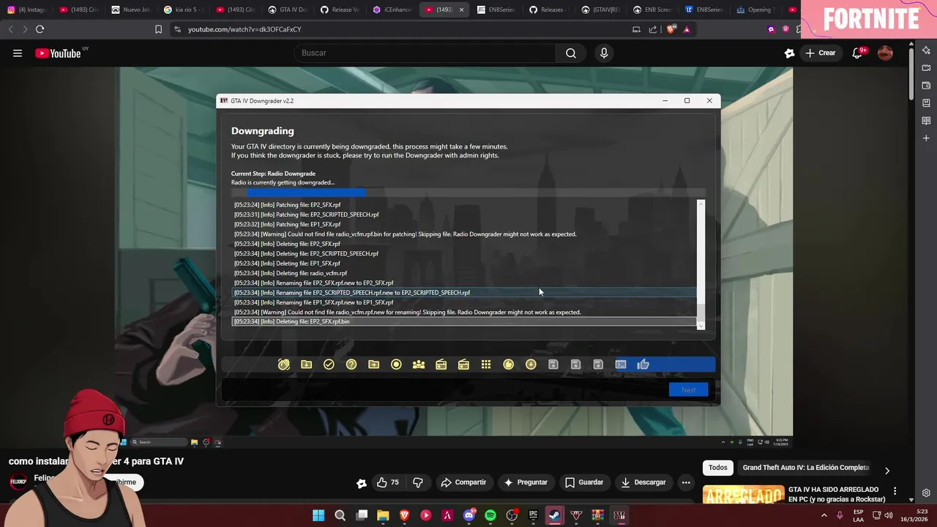937x527 pixels.
Task: Click the browser address bar URL
Action: point(244,29)
